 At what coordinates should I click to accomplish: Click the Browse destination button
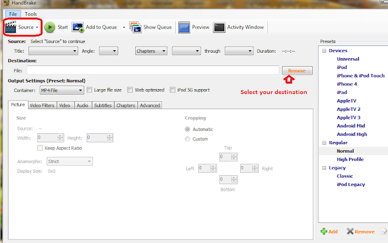(297, 70)
